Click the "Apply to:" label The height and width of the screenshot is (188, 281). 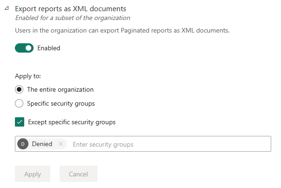click(28, 76)
